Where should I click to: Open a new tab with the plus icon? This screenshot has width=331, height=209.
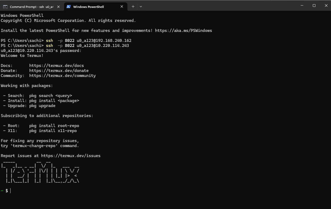(x=133, y=6)
